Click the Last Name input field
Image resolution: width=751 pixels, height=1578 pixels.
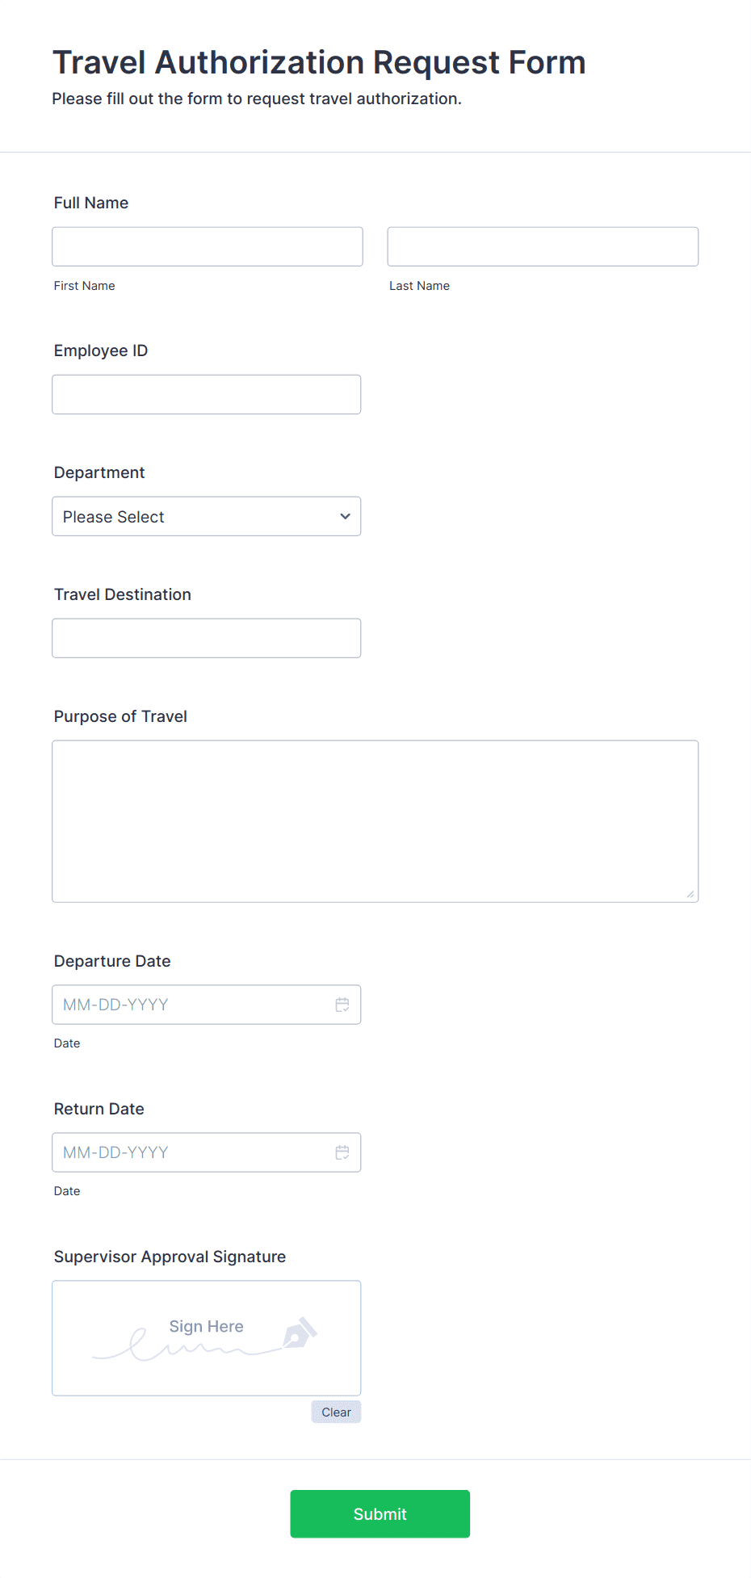coord(543,246)
